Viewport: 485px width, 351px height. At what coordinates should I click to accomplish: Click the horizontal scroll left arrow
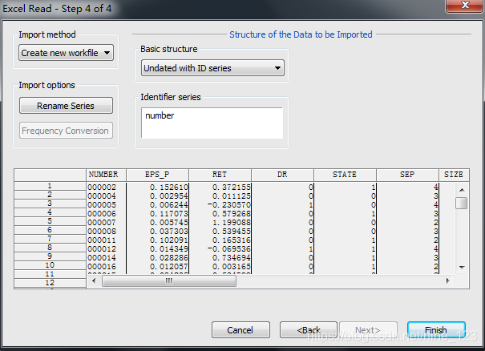(94, 280)
